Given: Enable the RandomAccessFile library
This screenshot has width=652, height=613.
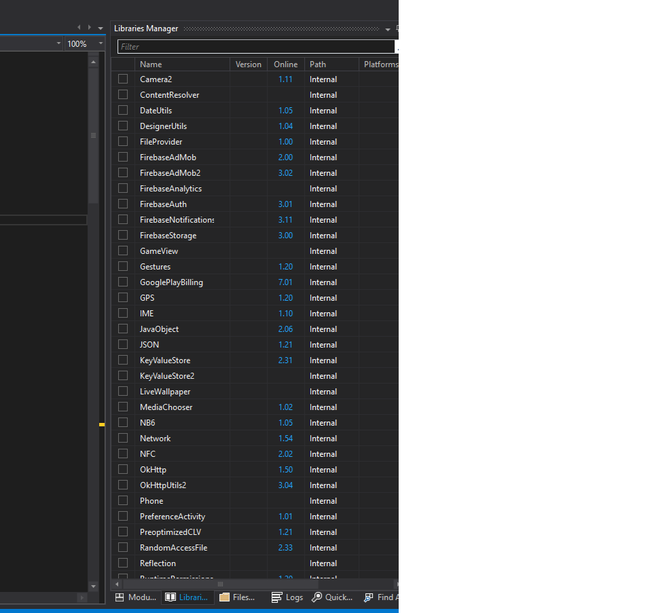Looking at the screenshot, I should click(x=123, y=547).
